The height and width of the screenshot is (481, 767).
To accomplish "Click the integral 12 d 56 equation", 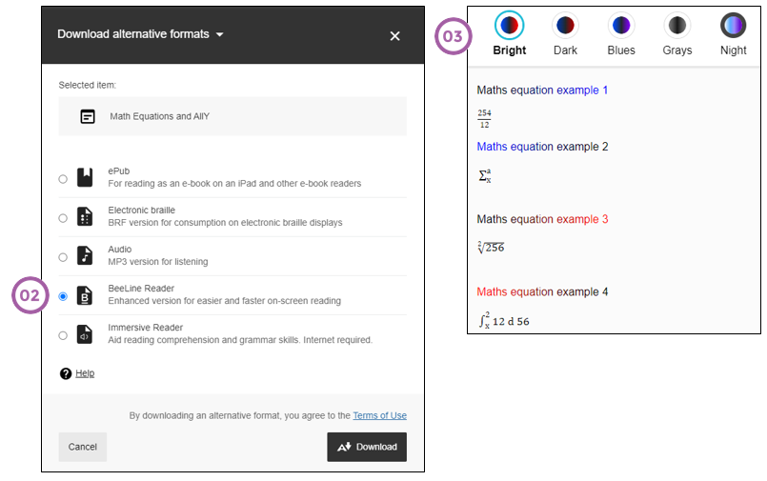I will click(504, 321).
